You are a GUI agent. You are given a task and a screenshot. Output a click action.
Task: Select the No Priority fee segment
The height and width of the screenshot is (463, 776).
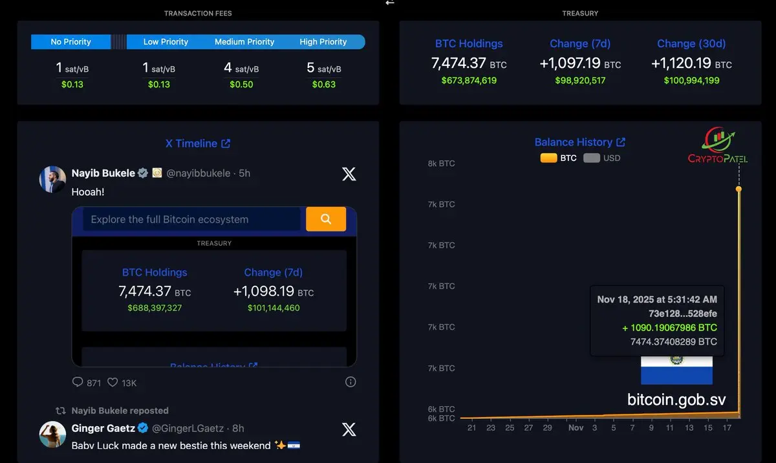[71, 42]
